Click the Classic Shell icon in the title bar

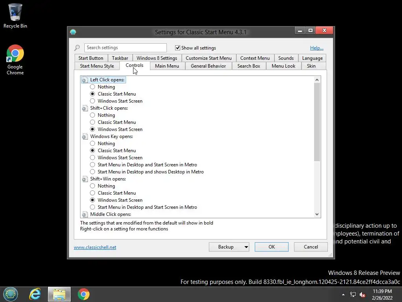(x=73, y=32)
